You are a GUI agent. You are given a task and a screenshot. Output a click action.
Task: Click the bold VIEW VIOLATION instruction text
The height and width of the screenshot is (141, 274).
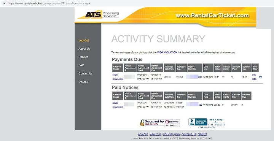click(167, 52)
